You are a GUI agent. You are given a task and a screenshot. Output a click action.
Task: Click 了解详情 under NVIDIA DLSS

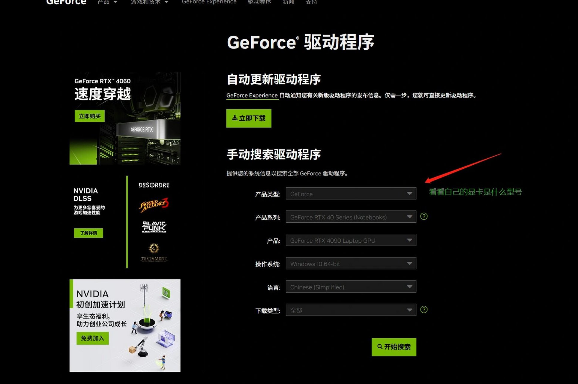tap(88, 233)
